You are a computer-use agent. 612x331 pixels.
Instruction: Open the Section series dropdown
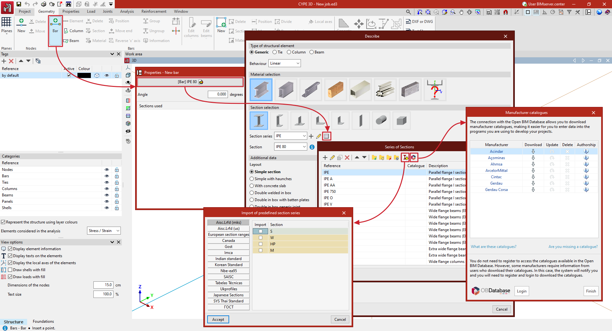291,136
